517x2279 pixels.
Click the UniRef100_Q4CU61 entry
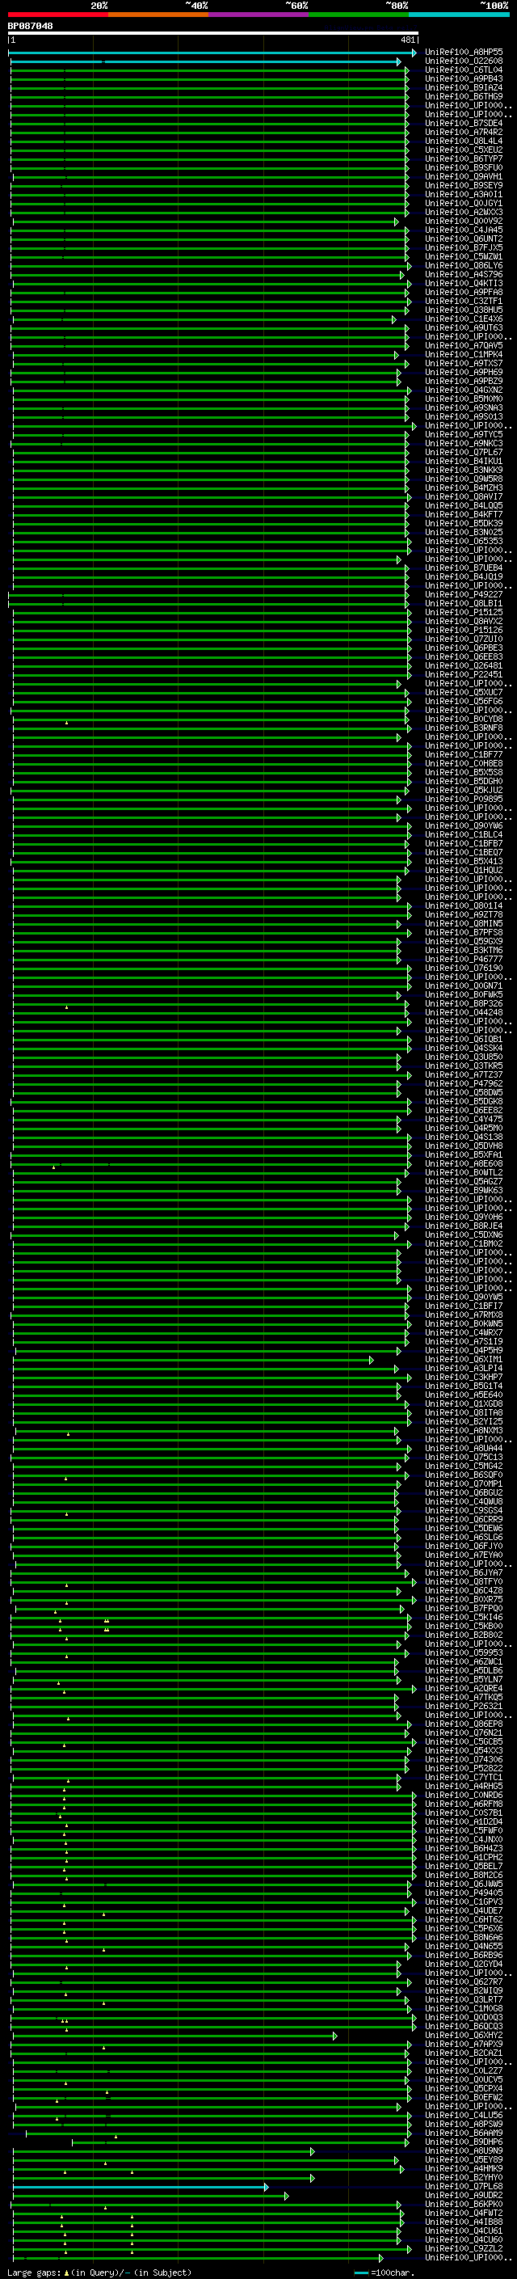click(x=464, y=2230)
